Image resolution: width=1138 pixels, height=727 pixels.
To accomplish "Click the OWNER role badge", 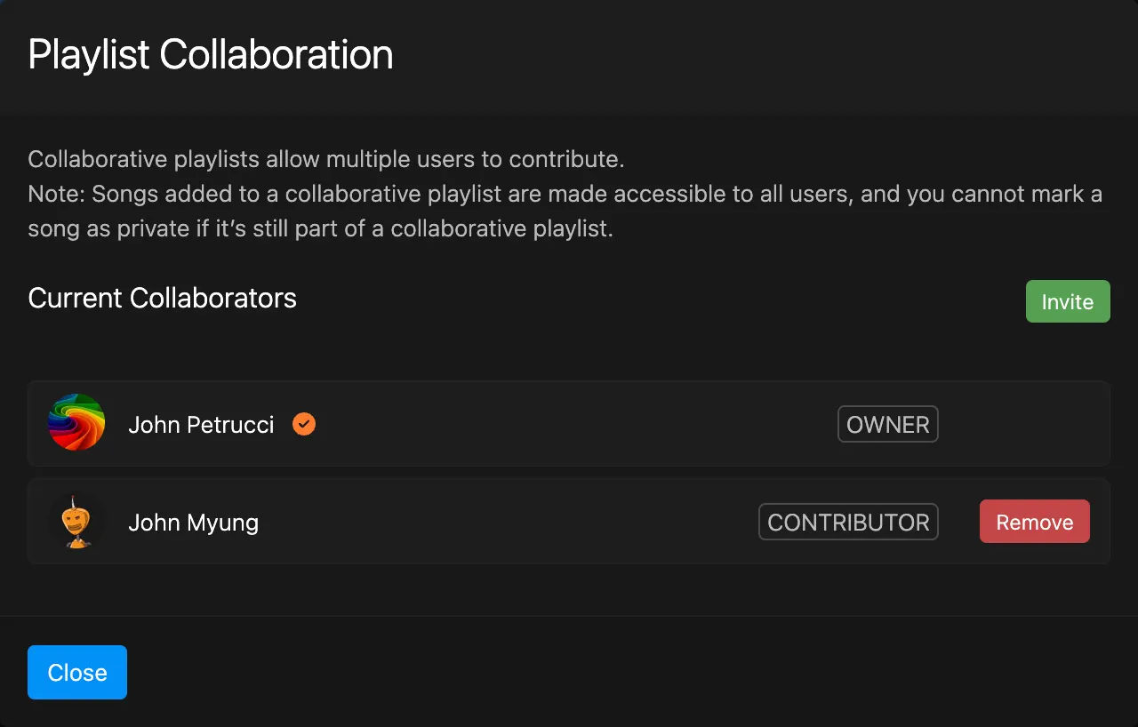I will click(x=887, y=424).
